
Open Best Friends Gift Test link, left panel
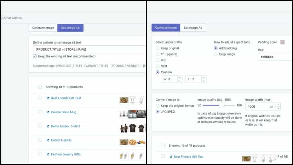pyautogui.click(x=66, y=98)
